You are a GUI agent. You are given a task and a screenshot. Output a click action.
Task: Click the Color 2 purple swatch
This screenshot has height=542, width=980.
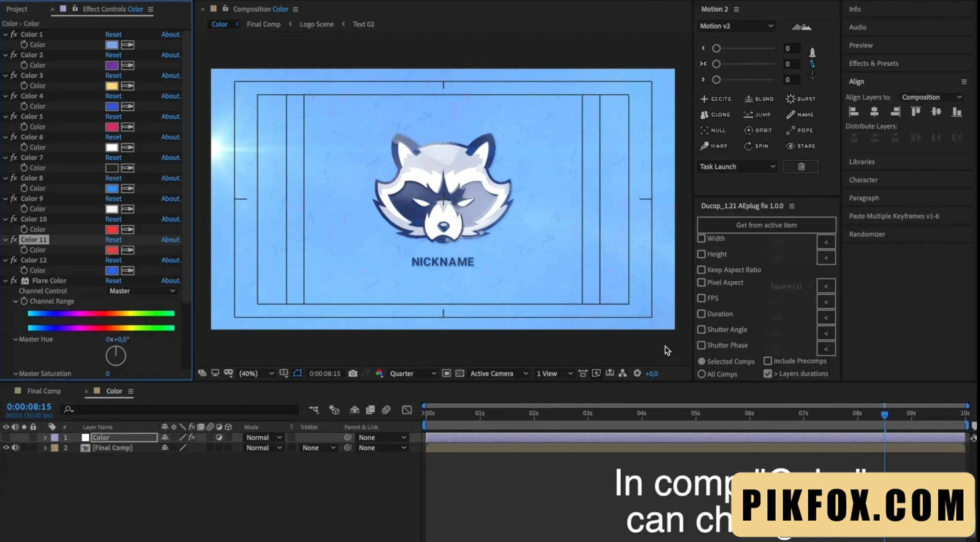pyautogui.click(x=112, y=66)
